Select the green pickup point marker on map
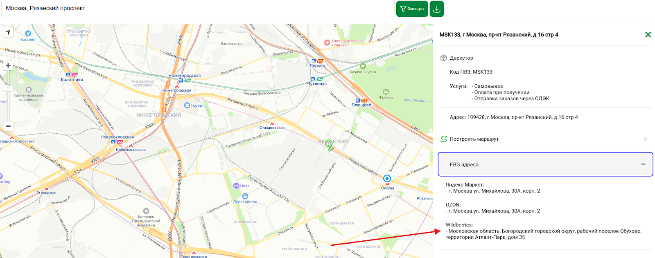 [328, 144]
